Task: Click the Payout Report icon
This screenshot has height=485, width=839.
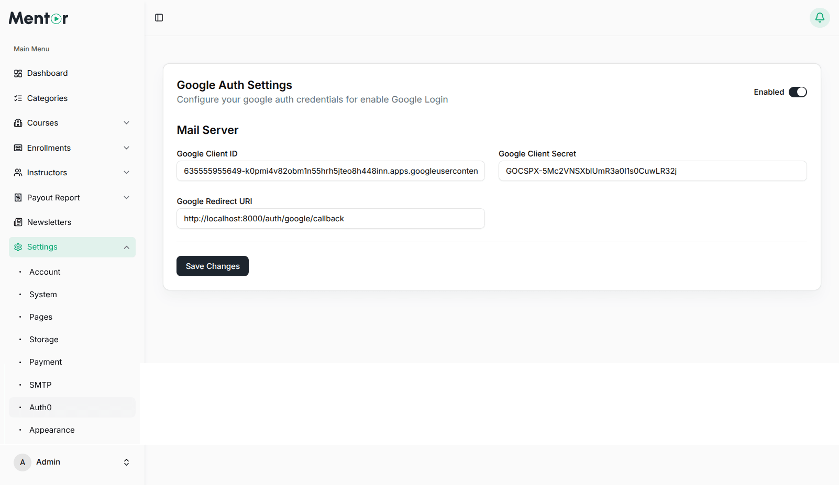Action: (17, 197)
